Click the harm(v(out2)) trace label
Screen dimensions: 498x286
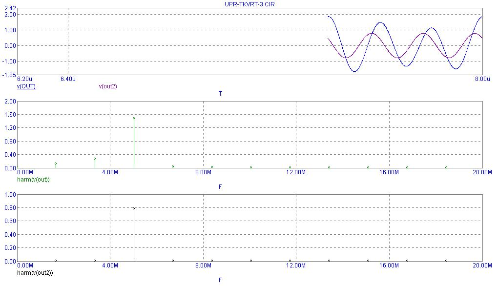point(35,273)
